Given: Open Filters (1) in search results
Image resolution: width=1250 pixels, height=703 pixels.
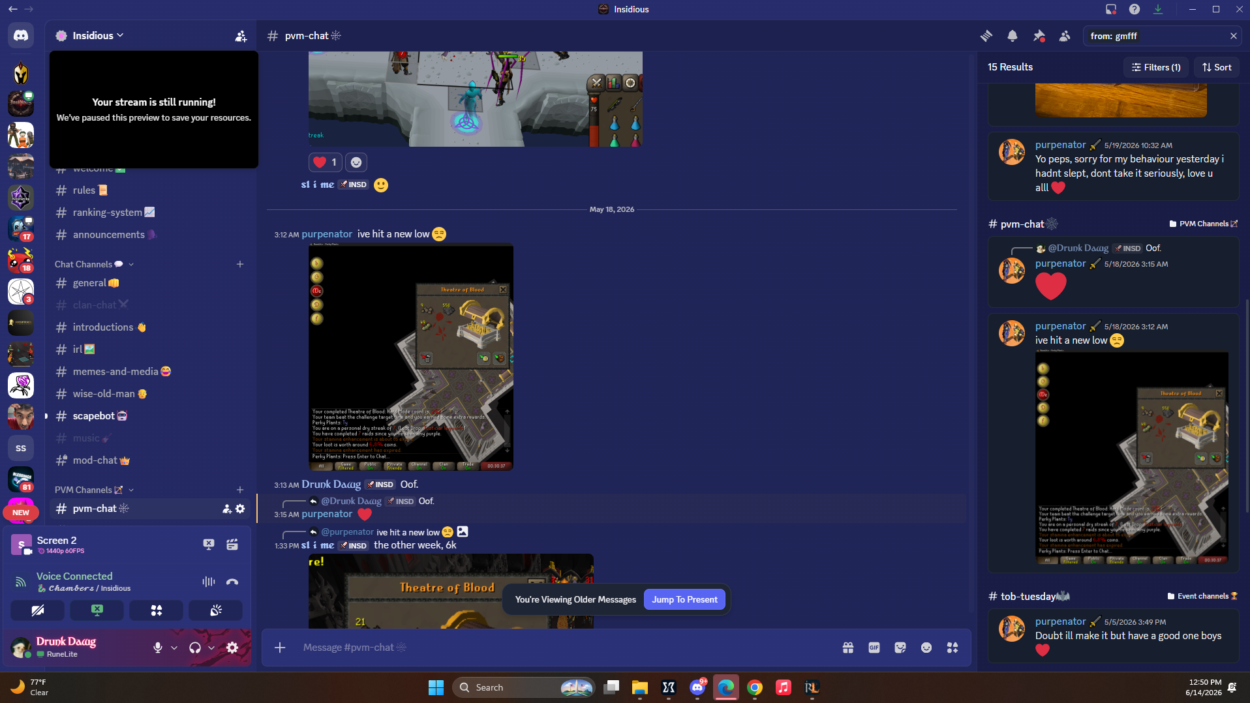Looking at the screenshot, I should [1156, 67].
